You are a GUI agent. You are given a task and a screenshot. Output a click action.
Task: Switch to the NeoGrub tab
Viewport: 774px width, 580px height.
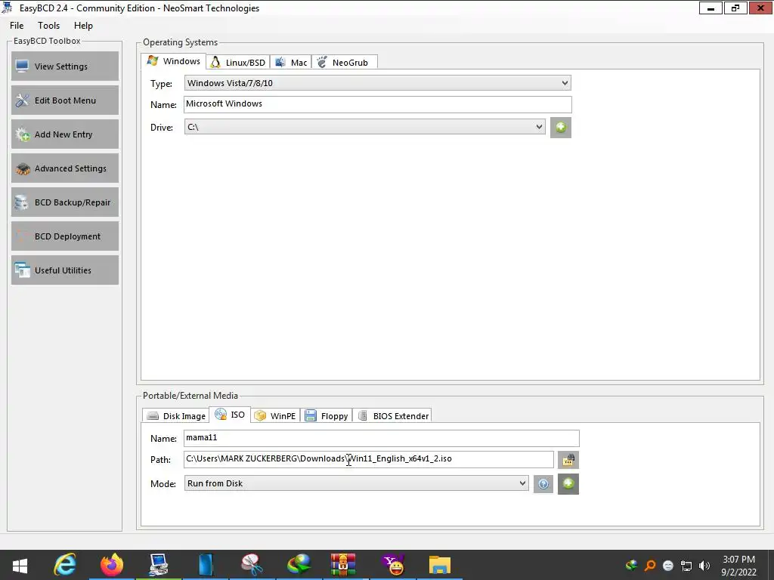[x=344, y=63]
